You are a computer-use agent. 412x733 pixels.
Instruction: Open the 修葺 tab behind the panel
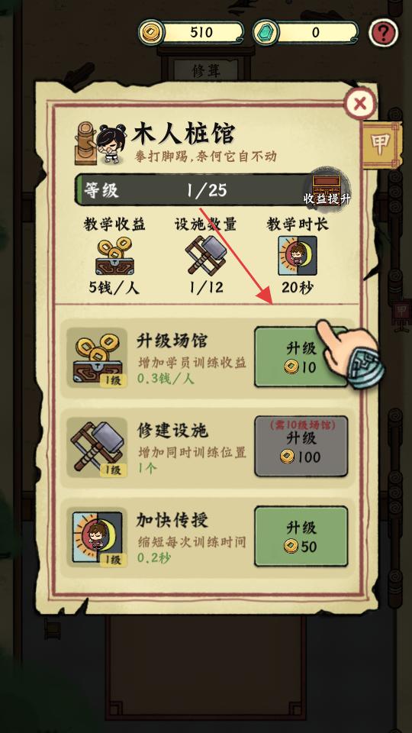tap(205, 70)
